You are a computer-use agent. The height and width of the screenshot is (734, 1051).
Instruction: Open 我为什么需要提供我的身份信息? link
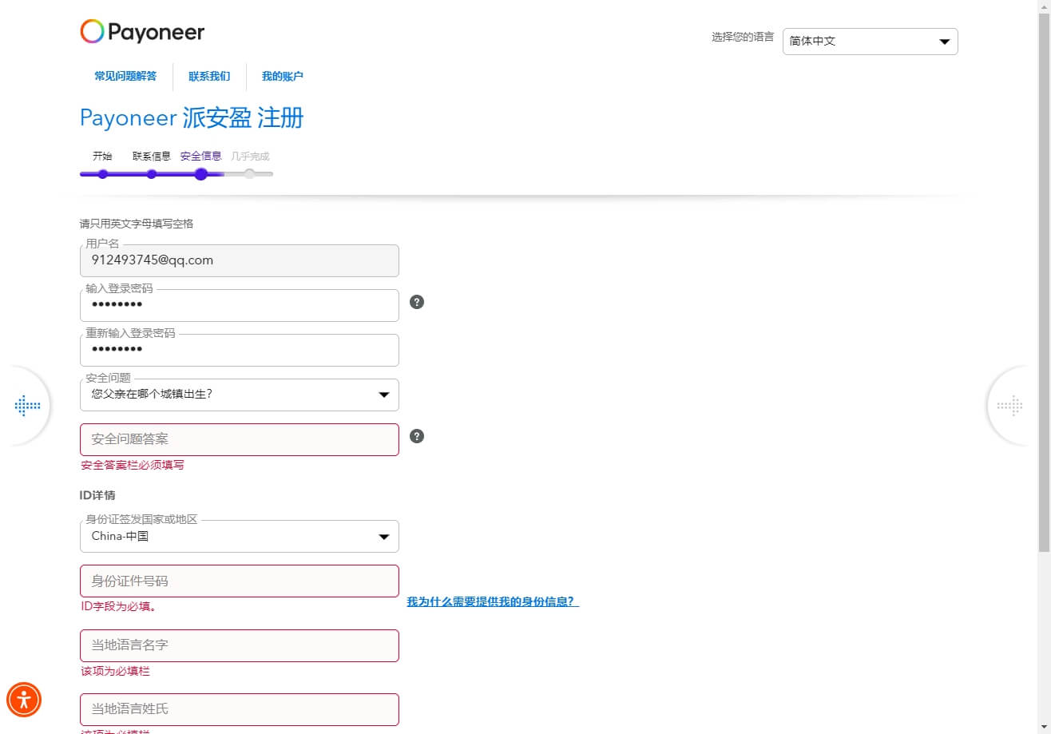(x=493, y=601)
